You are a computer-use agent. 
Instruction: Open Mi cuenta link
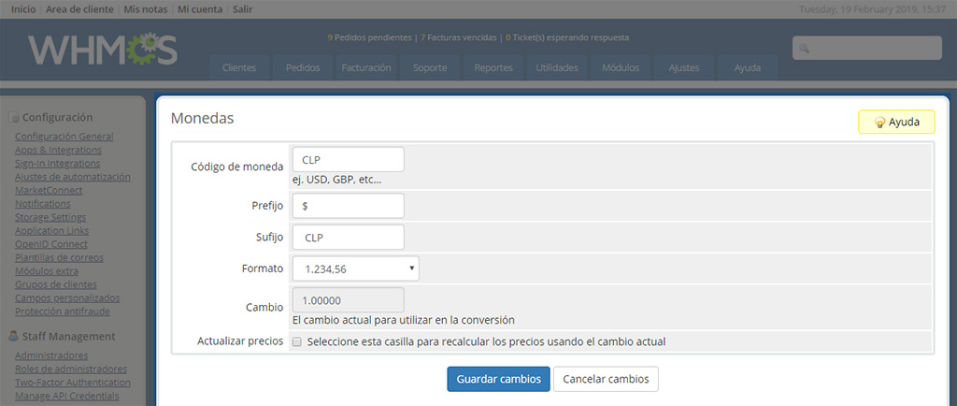coord(200,9)
